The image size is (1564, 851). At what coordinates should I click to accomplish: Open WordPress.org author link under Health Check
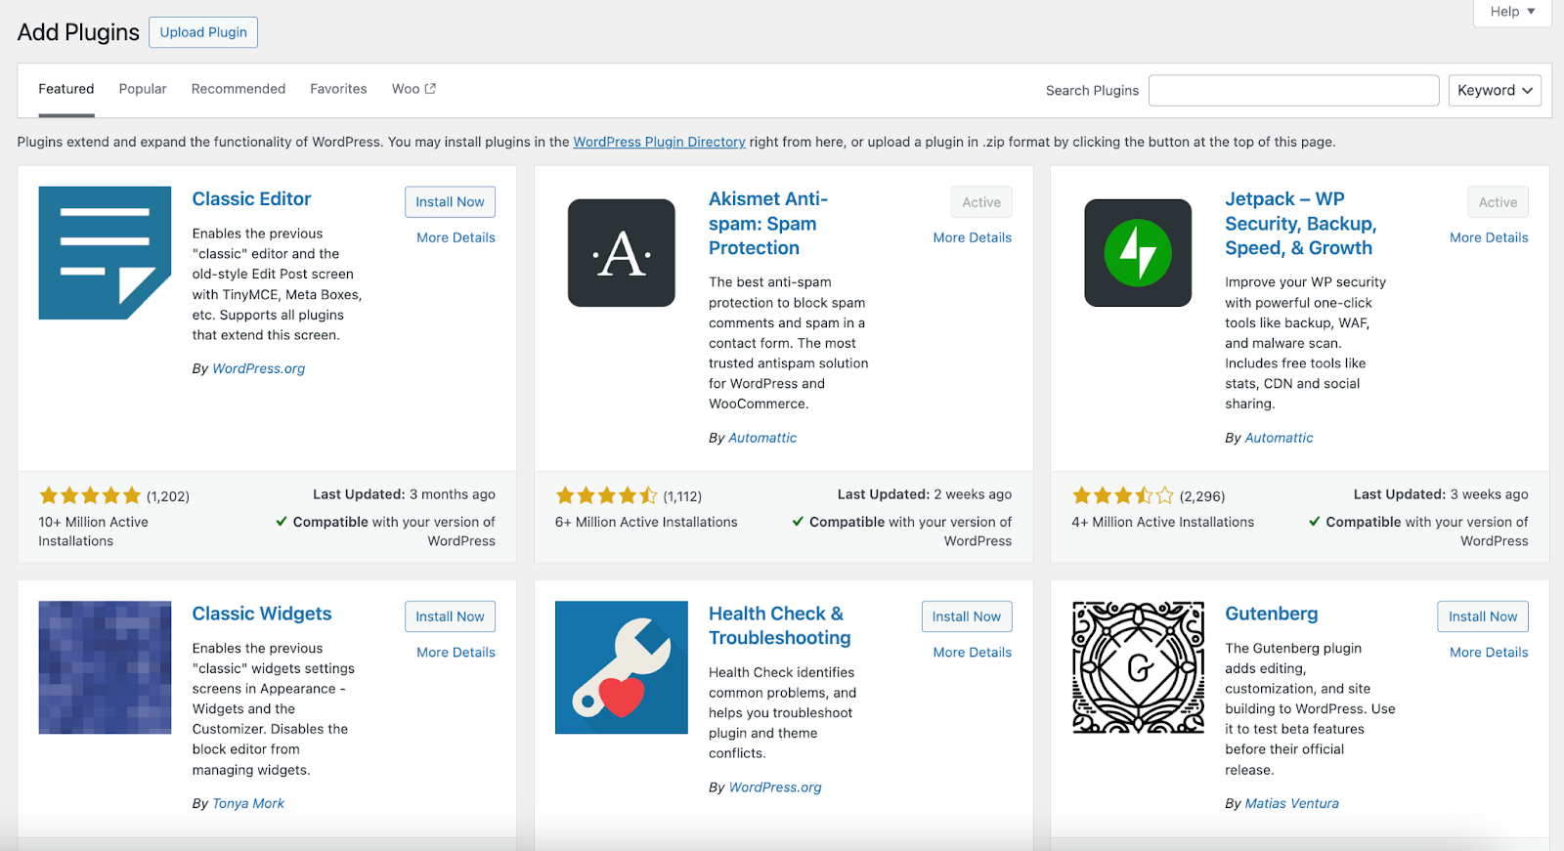(775, 787)
